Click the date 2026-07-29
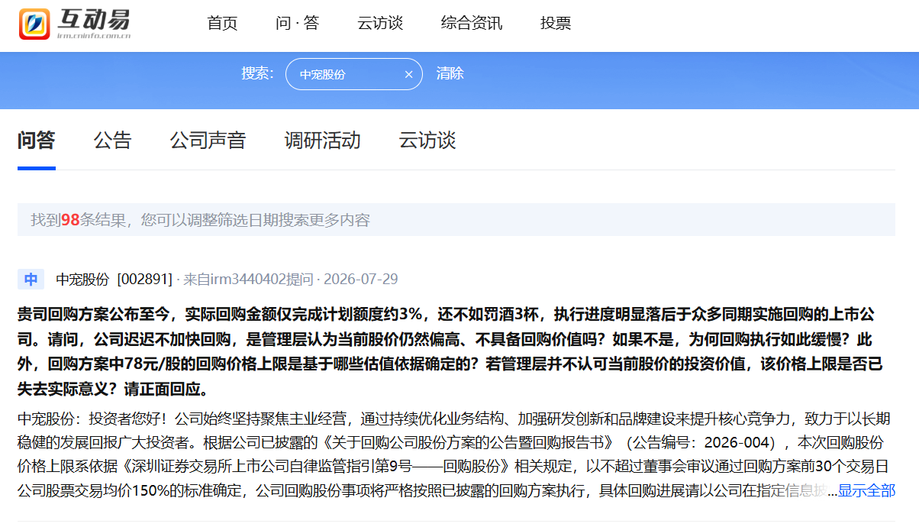Screen dimensions: 919x527 click(x=360, y=280)
